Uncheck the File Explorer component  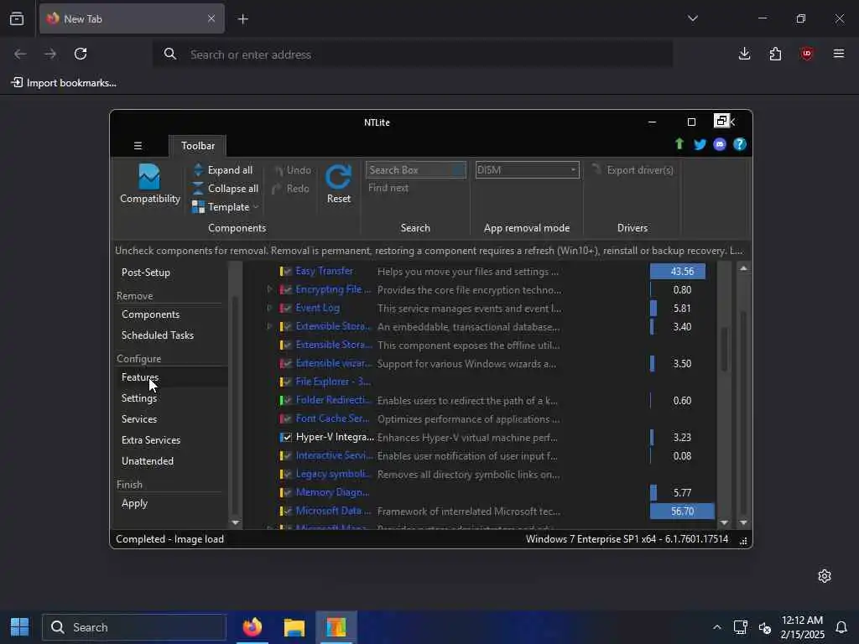287,382
